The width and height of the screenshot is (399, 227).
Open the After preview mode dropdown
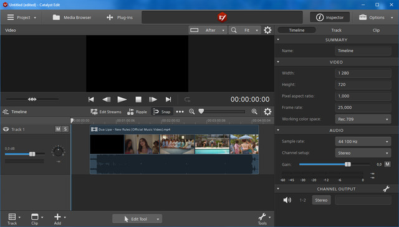[208, 30]
